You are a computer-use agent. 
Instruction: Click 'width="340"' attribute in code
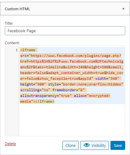pos(107,79)
